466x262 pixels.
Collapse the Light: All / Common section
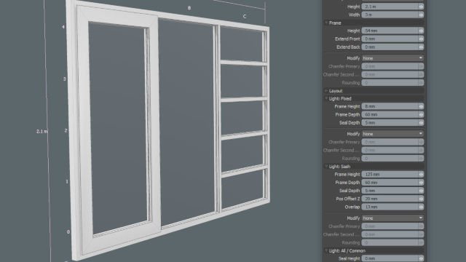coord(326,250)
